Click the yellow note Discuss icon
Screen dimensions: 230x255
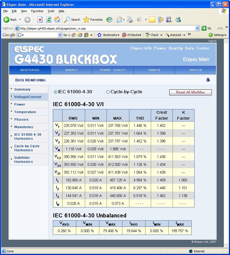point(152,20)
